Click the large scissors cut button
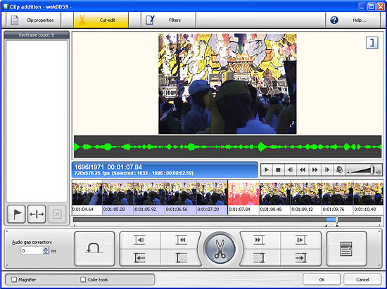Screen dimensions: 387x289 (220, 248)
